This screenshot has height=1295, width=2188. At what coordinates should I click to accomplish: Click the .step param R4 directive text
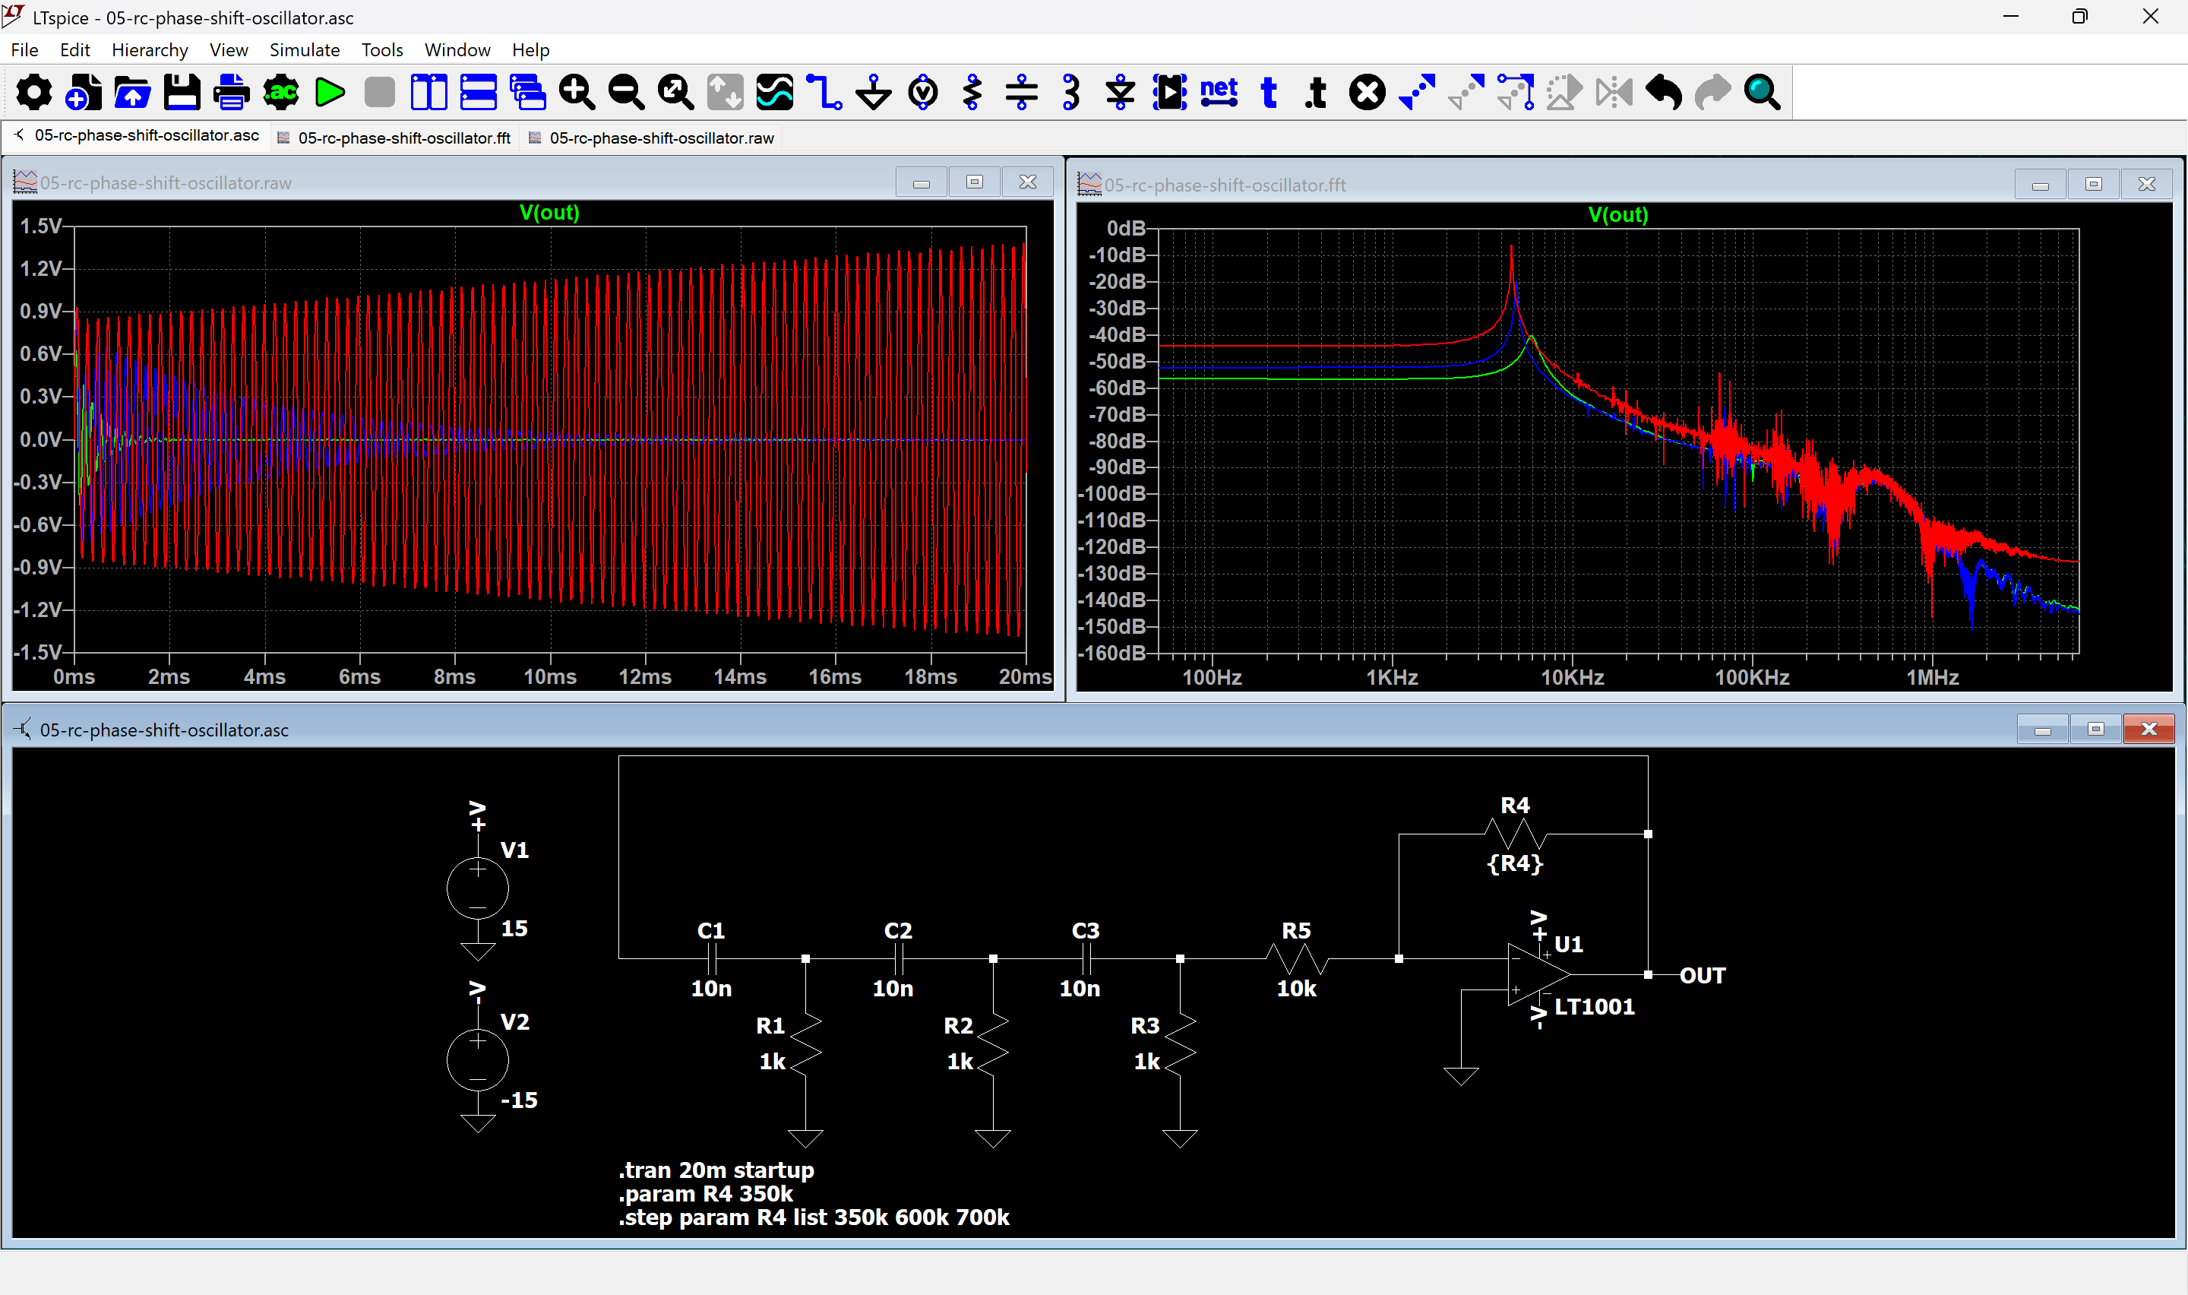[814, 1217]
